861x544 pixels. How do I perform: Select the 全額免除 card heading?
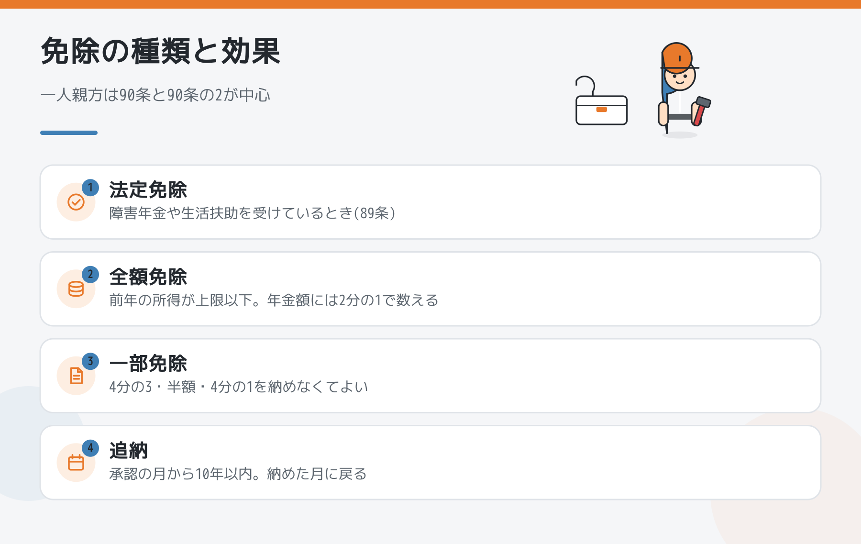click(148, 277)
